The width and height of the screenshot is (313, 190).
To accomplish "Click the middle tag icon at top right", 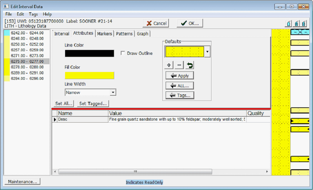I will (x=296, y=23).
